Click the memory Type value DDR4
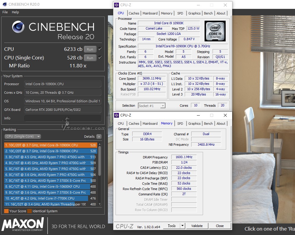 147,134
